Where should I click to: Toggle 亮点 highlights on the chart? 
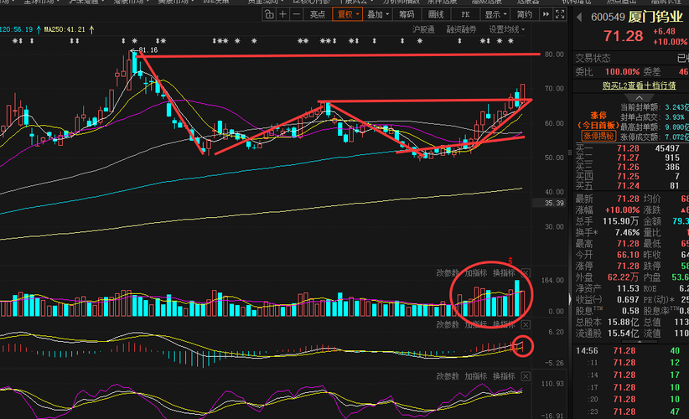[317, 14]
